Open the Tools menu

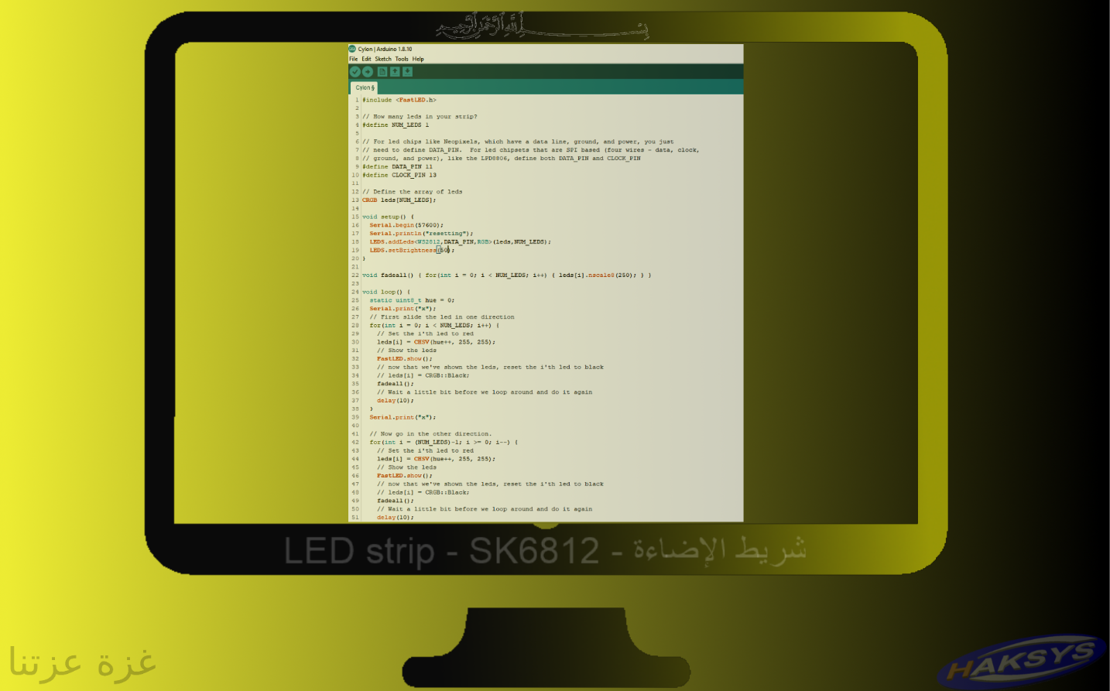click(401, 59)
